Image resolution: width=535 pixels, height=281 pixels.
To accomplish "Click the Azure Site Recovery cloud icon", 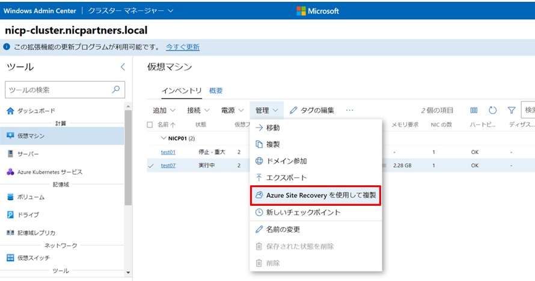I will (259, 195).
